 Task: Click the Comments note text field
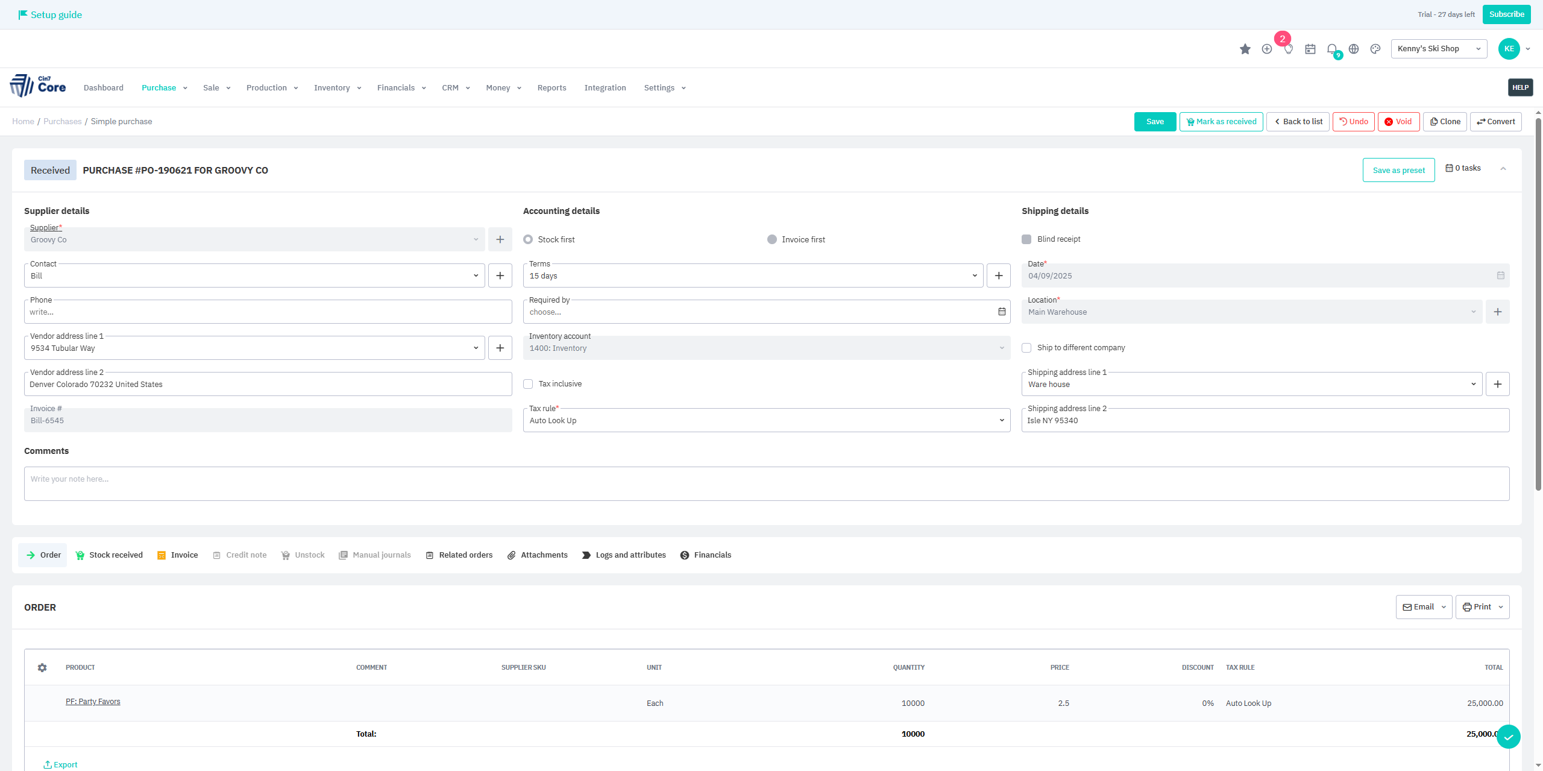(766, 483)
